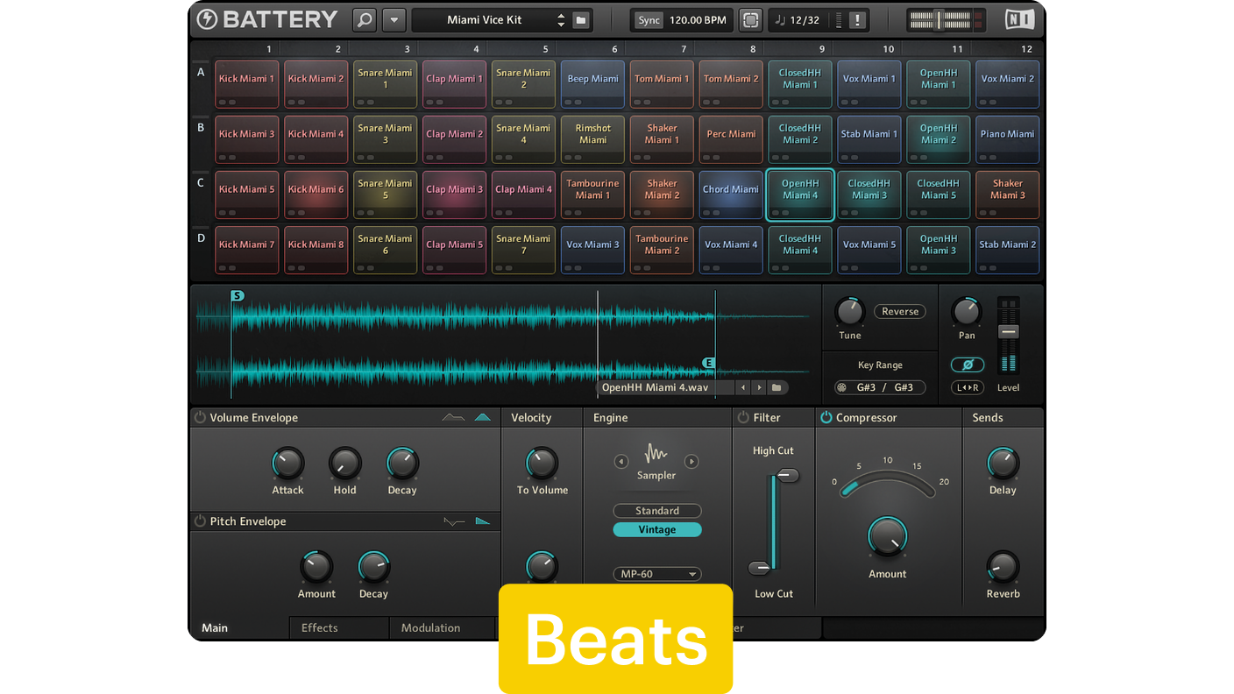Adjust the master volume slider in header
Viewport: 1234px width, 694px height.
[x=939, y=19]
